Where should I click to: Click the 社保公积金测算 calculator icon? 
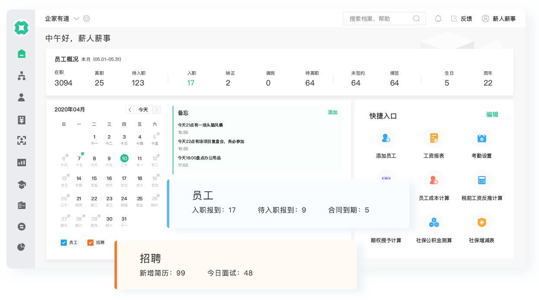tap(434, 222)
